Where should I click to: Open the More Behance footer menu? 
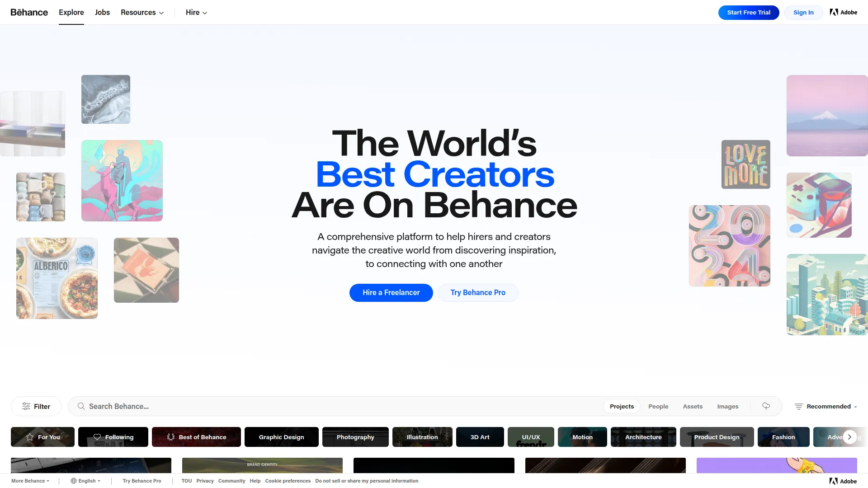tap(30, 481)
